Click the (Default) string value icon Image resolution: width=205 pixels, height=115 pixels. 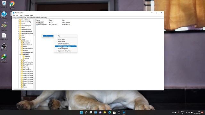pos(37,23)
